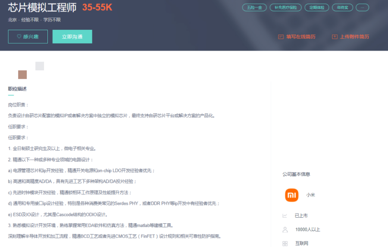Image resolution: width=388 pixels, height=247 pixels.
Task: Click the 已上市 text
Action: pyautogui.click(x=301, y=216)
